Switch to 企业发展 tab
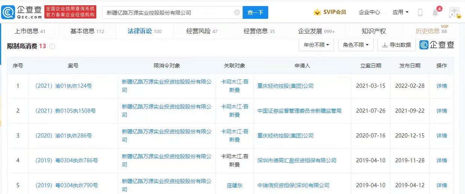Viewport: 465px width, 194px height. 316,31
